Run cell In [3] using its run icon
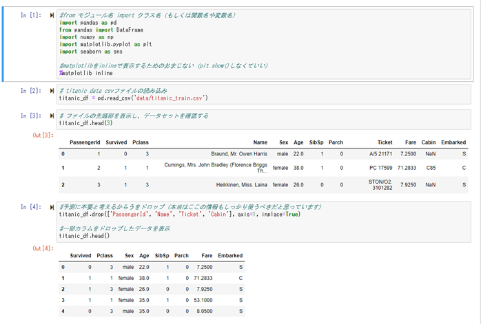 (52, 116)
